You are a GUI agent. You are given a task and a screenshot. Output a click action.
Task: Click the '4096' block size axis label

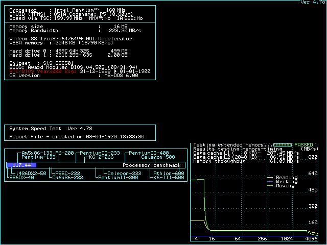311,239
